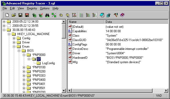Collapse the BIOS key

[19, 51]
